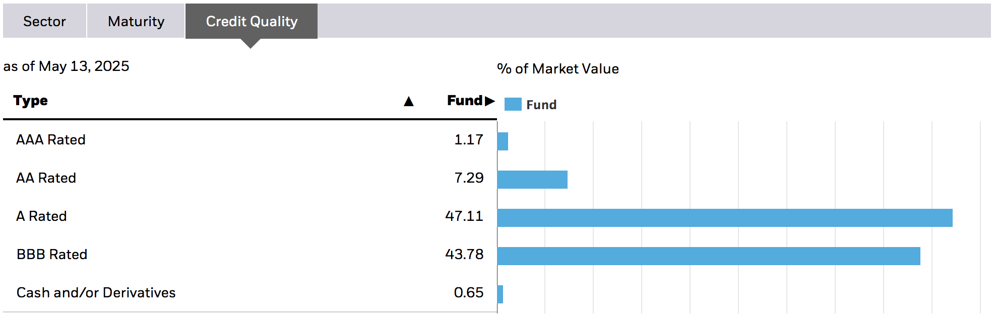Open the Maturity tab
Screen dimensions: 996x321
click(135, 21)
